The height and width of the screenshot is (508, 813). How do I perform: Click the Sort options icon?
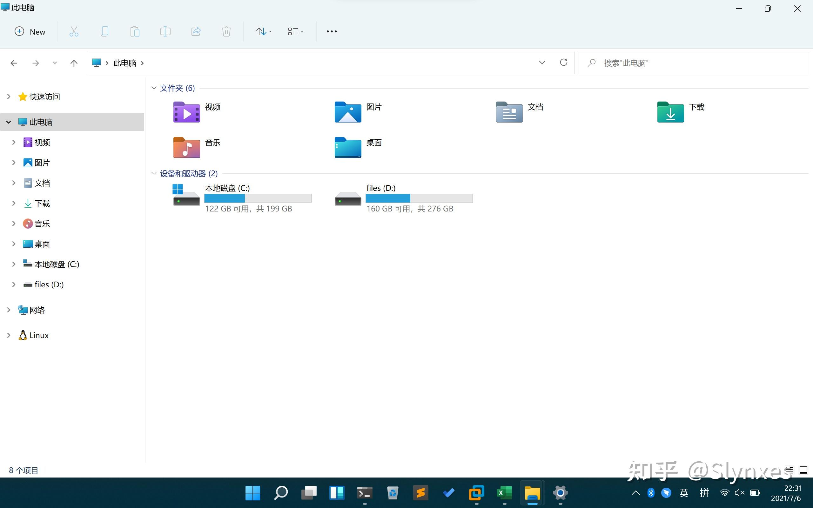(x=263, y=32)
